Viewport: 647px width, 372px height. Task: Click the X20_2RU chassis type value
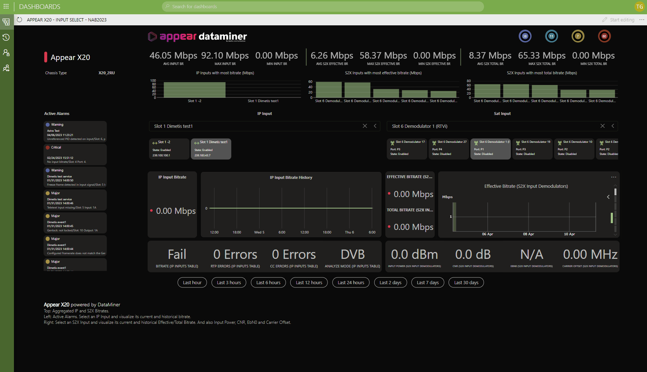[x=107, y=73]
